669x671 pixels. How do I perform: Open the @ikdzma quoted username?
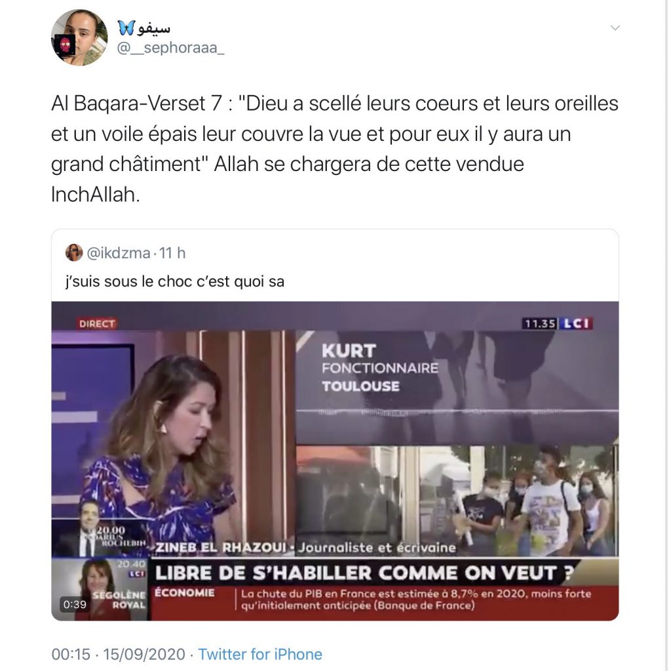point(119,253)
